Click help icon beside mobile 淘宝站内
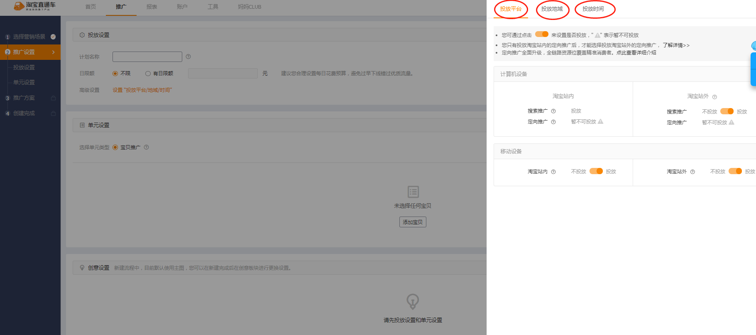This screenshot has width=756, height=335. (553, 172)
